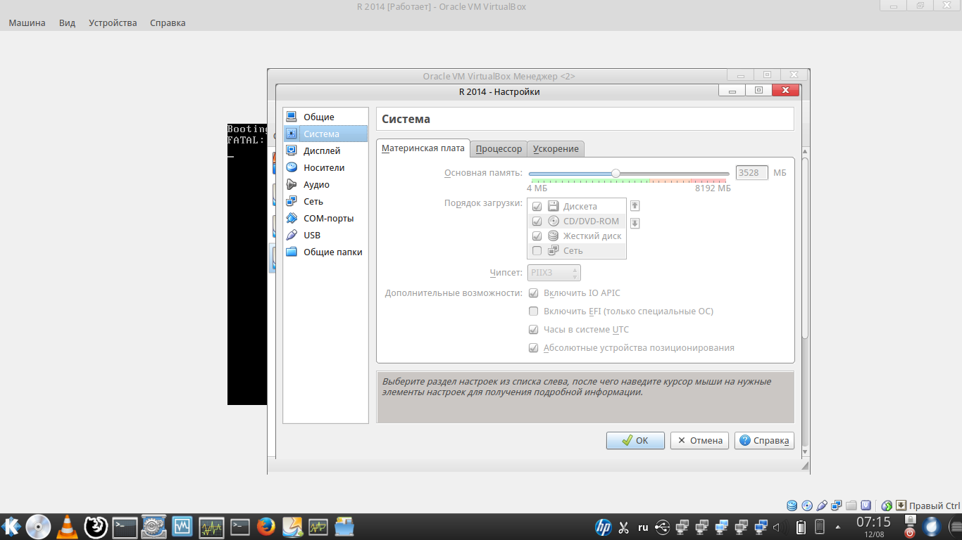Move boot item down with arrow button

point(635,224)
